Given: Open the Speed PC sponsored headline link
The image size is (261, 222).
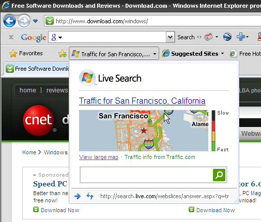Looking at the screenshot, I should (x=50, y=184).
